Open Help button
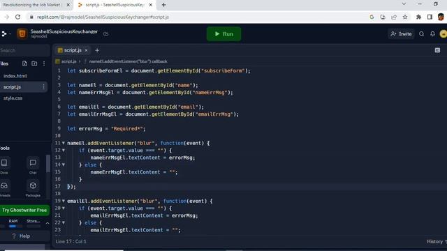The width and height of the screenshot is (447, 251). (22, 236)
